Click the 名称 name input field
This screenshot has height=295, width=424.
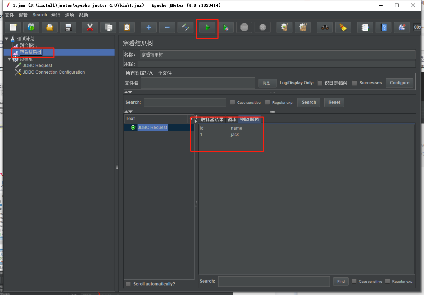click(x=278, y=55)
